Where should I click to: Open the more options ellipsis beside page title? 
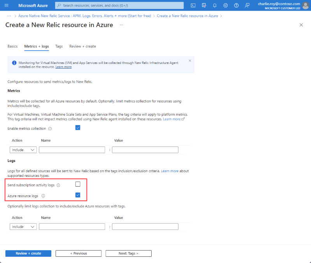click(x=121, y=25)
